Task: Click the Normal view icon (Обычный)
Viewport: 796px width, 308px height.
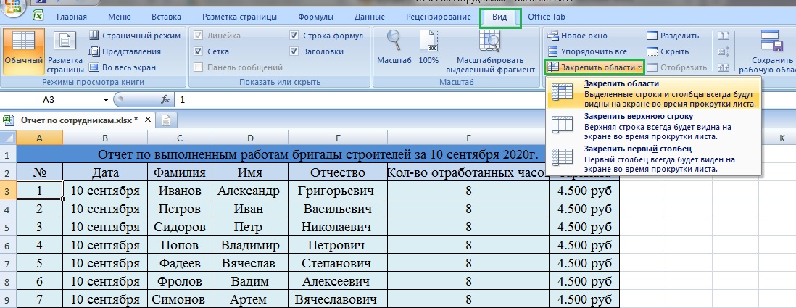Action: click(x=23, y=51)
